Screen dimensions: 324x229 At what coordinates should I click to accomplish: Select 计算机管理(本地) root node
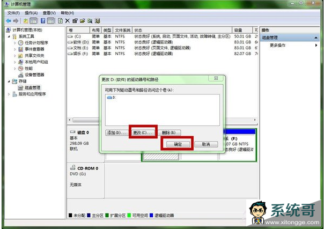27,30
